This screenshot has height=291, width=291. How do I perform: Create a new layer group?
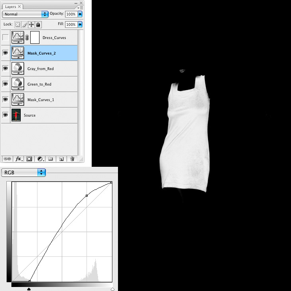point(51,158)
